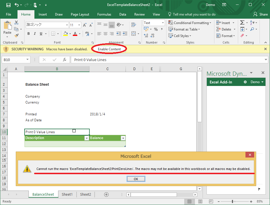The image size is (270, 205).
Task: Click the Wrap Text icon
Action: click(134, 25)
